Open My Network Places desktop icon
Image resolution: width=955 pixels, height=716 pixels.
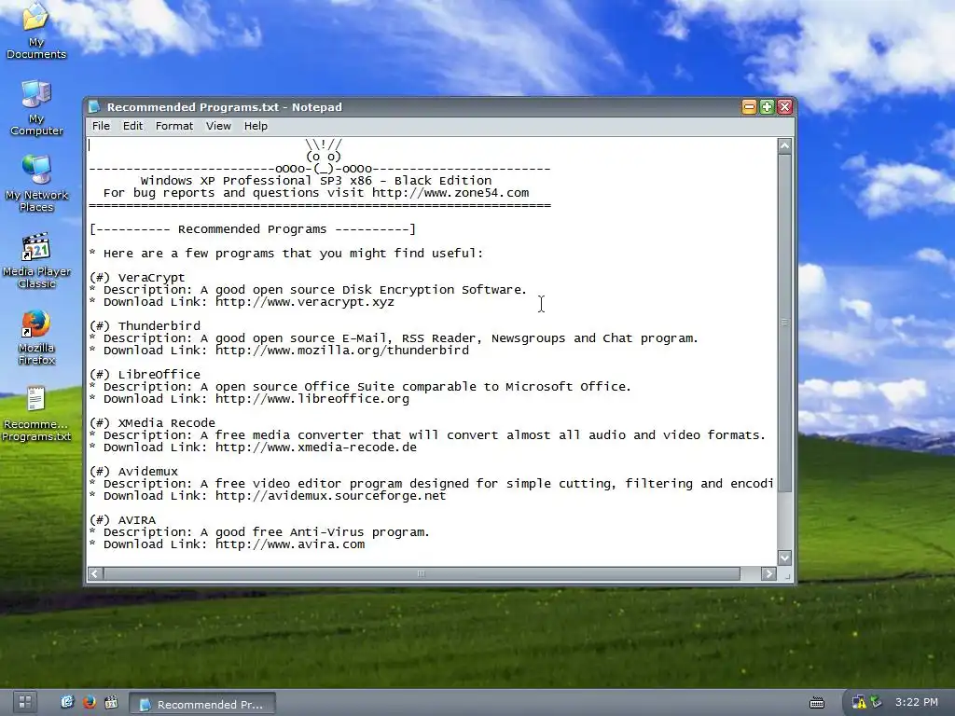pos(36,184)
